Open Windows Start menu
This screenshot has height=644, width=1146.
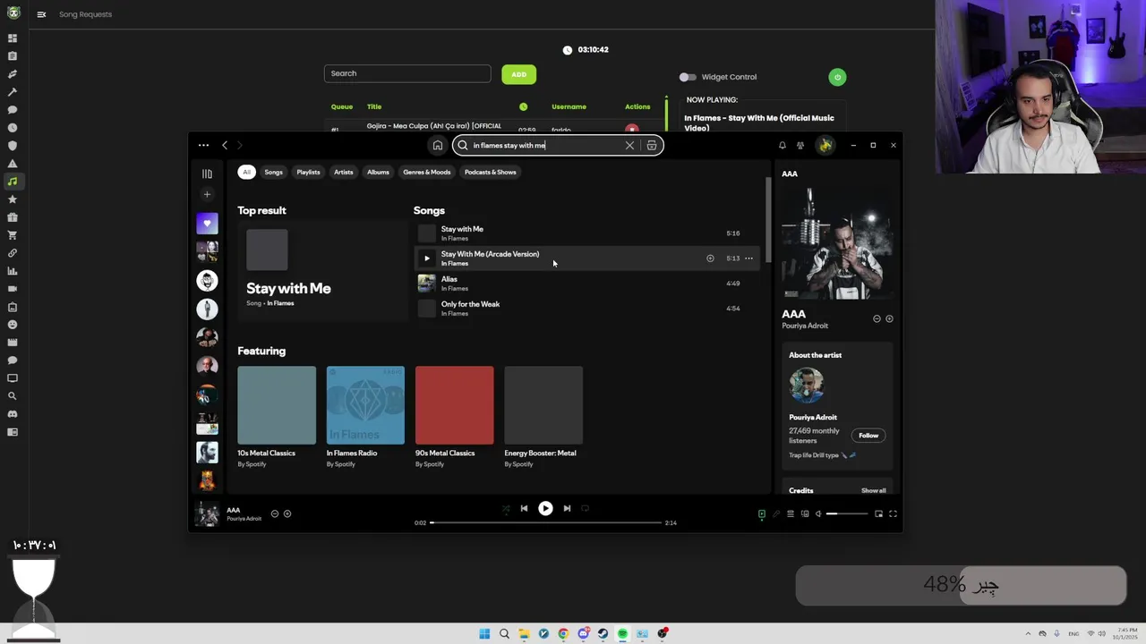(484, 633)
